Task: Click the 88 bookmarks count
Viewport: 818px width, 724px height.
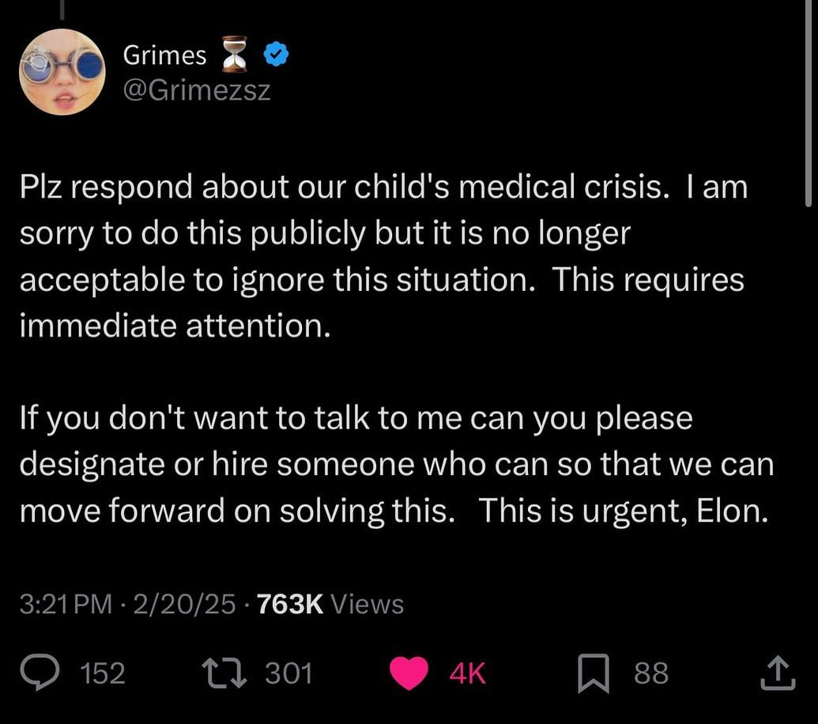Action: click(x=650, y=673)
